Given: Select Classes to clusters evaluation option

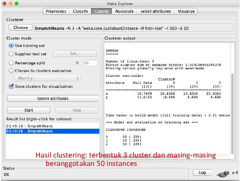Looking at the screenshot, I should tap(40, 71).
